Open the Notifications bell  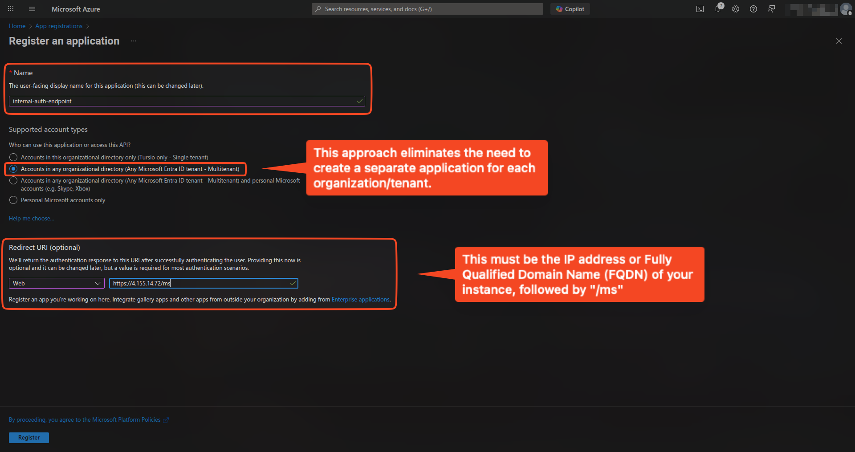pos(718,9)
